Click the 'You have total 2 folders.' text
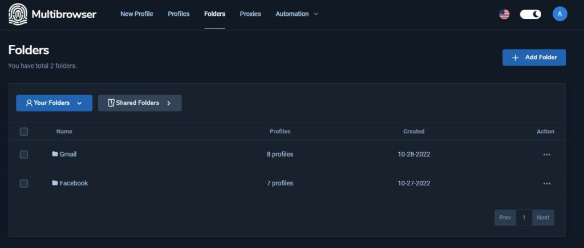This screenshot has width=584, height=248. tap(42, 66)
